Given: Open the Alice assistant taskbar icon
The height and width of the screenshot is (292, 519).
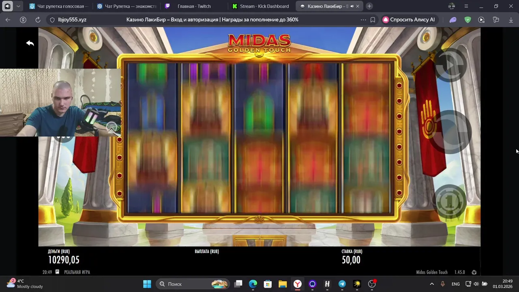Looking at the screenshot, I should 312,284.
